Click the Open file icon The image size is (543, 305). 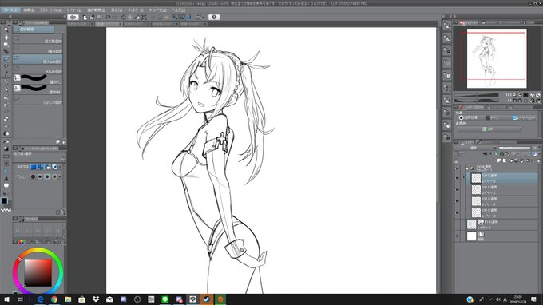coord(92,18)
